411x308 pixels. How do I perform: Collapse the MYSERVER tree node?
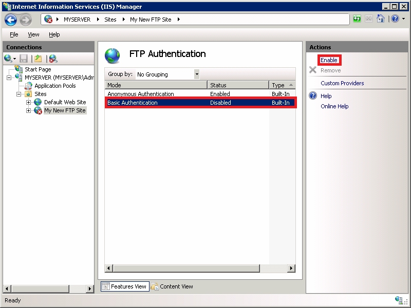coord(9,78)
